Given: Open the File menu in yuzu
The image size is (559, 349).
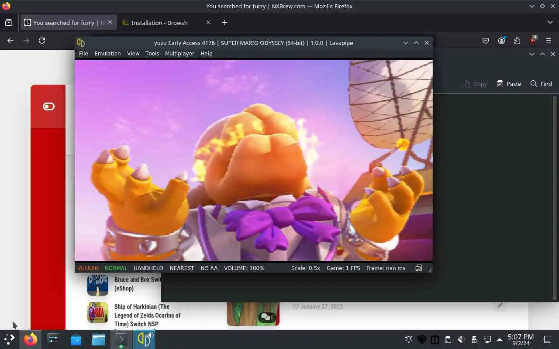Looking at the screenshot, I should click(x=83, y=53).
